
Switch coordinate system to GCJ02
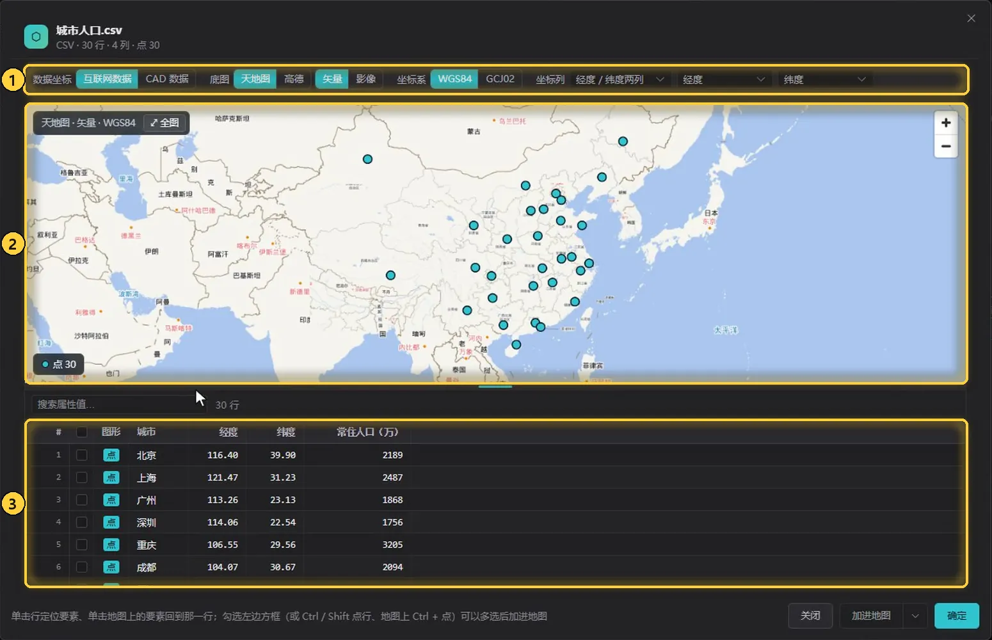click(500, 79)
